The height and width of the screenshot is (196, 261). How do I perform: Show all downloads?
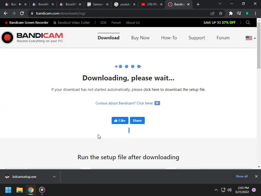pyautogui.click(x=242, y=176)
